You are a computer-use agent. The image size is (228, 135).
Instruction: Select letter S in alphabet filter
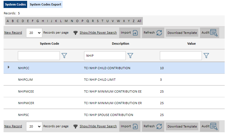click(x=98, y=21)
